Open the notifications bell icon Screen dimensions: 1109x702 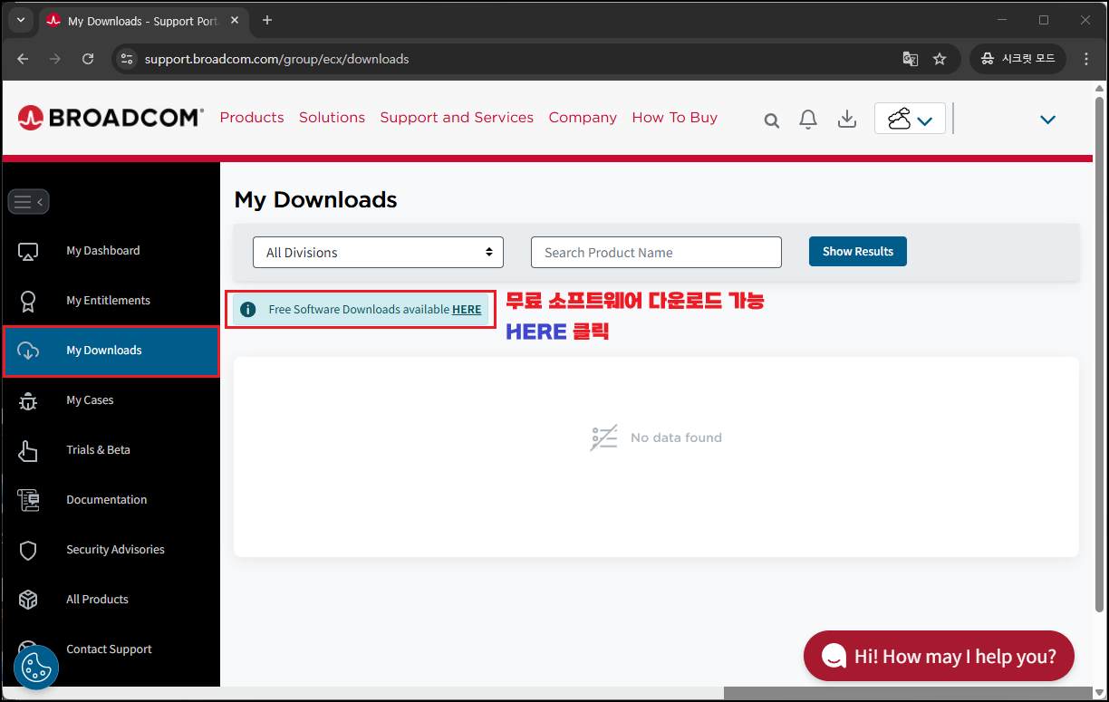(x=808, y=119)
